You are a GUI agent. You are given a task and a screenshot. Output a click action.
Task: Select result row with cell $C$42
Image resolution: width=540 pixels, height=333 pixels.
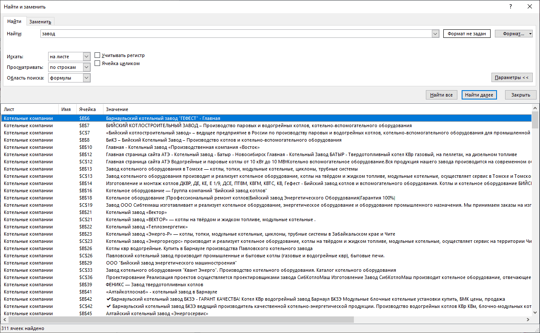(x=266, y=306)
